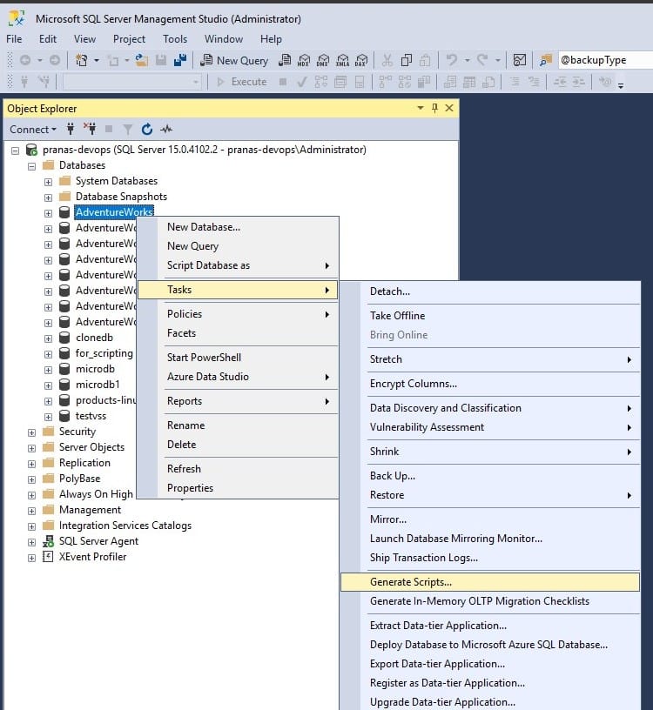Click the Find in Files icon
This screenshot has width=653, height=710.
click(x=546, y=60)
